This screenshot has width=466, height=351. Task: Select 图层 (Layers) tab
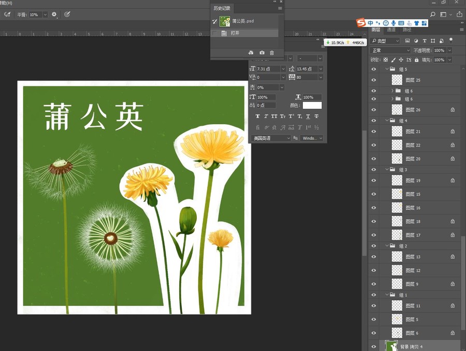tap(376, 30)
